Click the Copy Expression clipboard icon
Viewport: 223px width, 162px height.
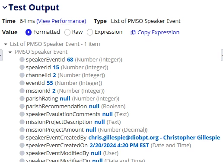pyautogui.click(x=133, y=32)
